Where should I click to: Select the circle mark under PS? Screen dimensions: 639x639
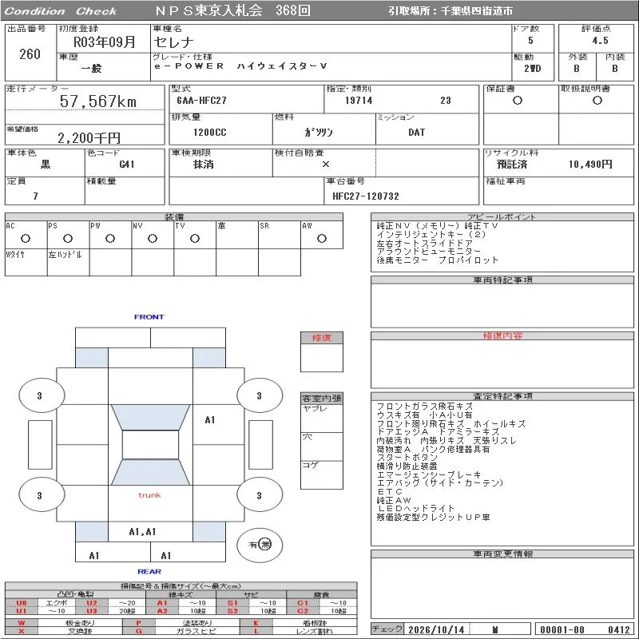click(x=68, y=238)
